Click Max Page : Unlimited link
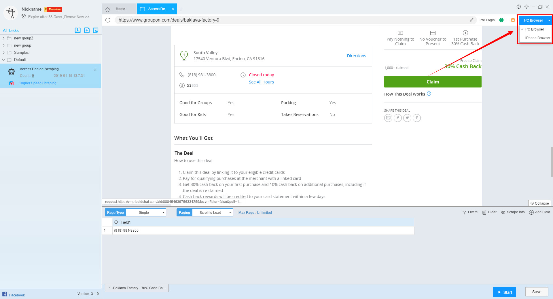553x299 pixels. pyautogui.click(x=255, y=213)
